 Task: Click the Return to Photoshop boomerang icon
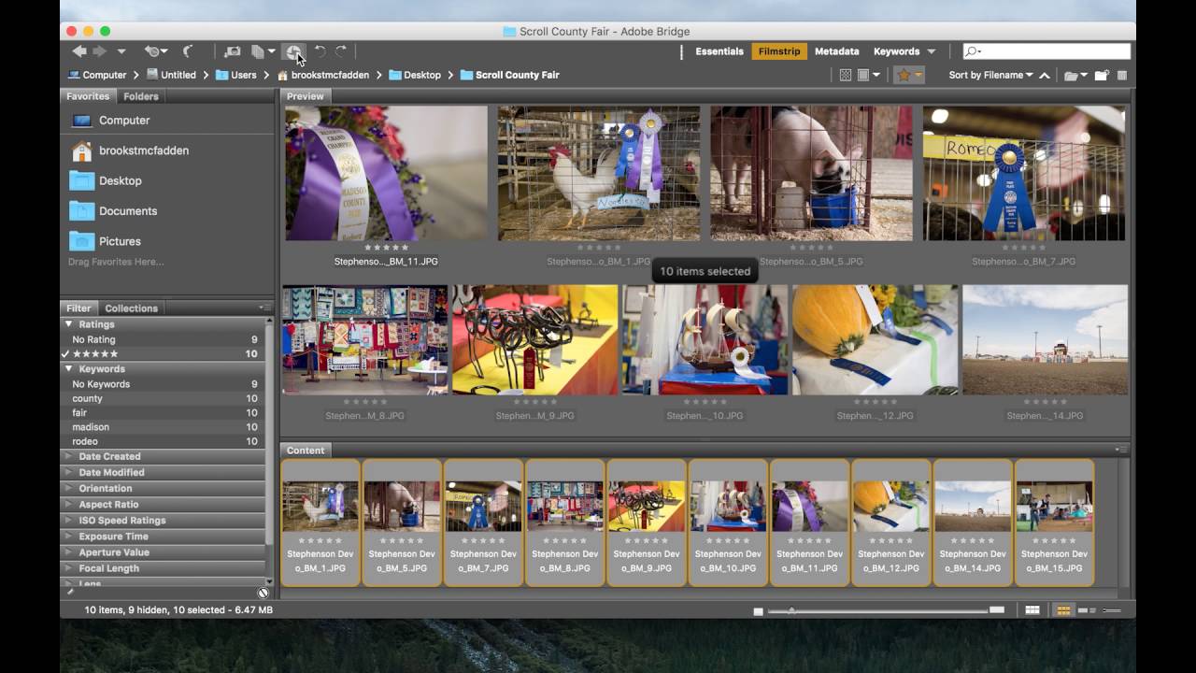click(188, 51)
